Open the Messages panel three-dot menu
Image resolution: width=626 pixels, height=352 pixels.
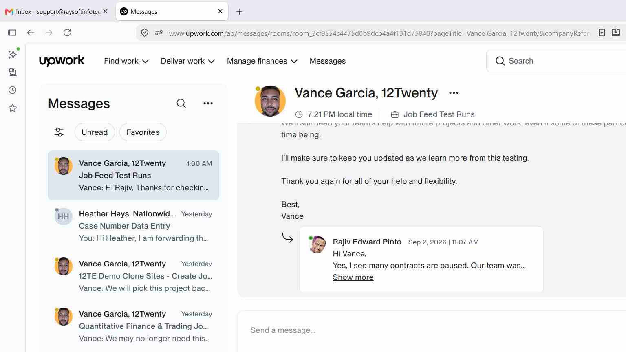coord(208,103)
